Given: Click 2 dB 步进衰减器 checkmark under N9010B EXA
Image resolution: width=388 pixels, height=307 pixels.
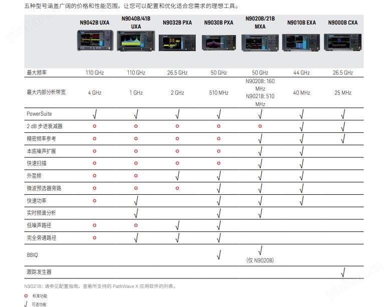Looking at the screenshot, I should [302, 127].
